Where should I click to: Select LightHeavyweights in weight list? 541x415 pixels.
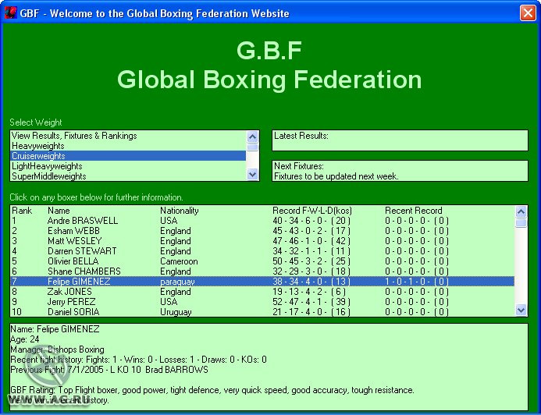pyautogui.click(x=128, y=166)
